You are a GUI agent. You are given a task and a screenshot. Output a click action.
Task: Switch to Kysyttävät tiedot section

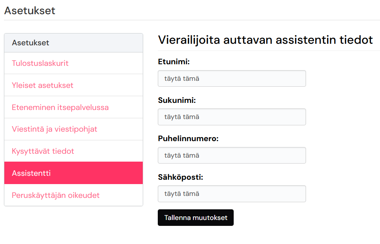[43, 151]
